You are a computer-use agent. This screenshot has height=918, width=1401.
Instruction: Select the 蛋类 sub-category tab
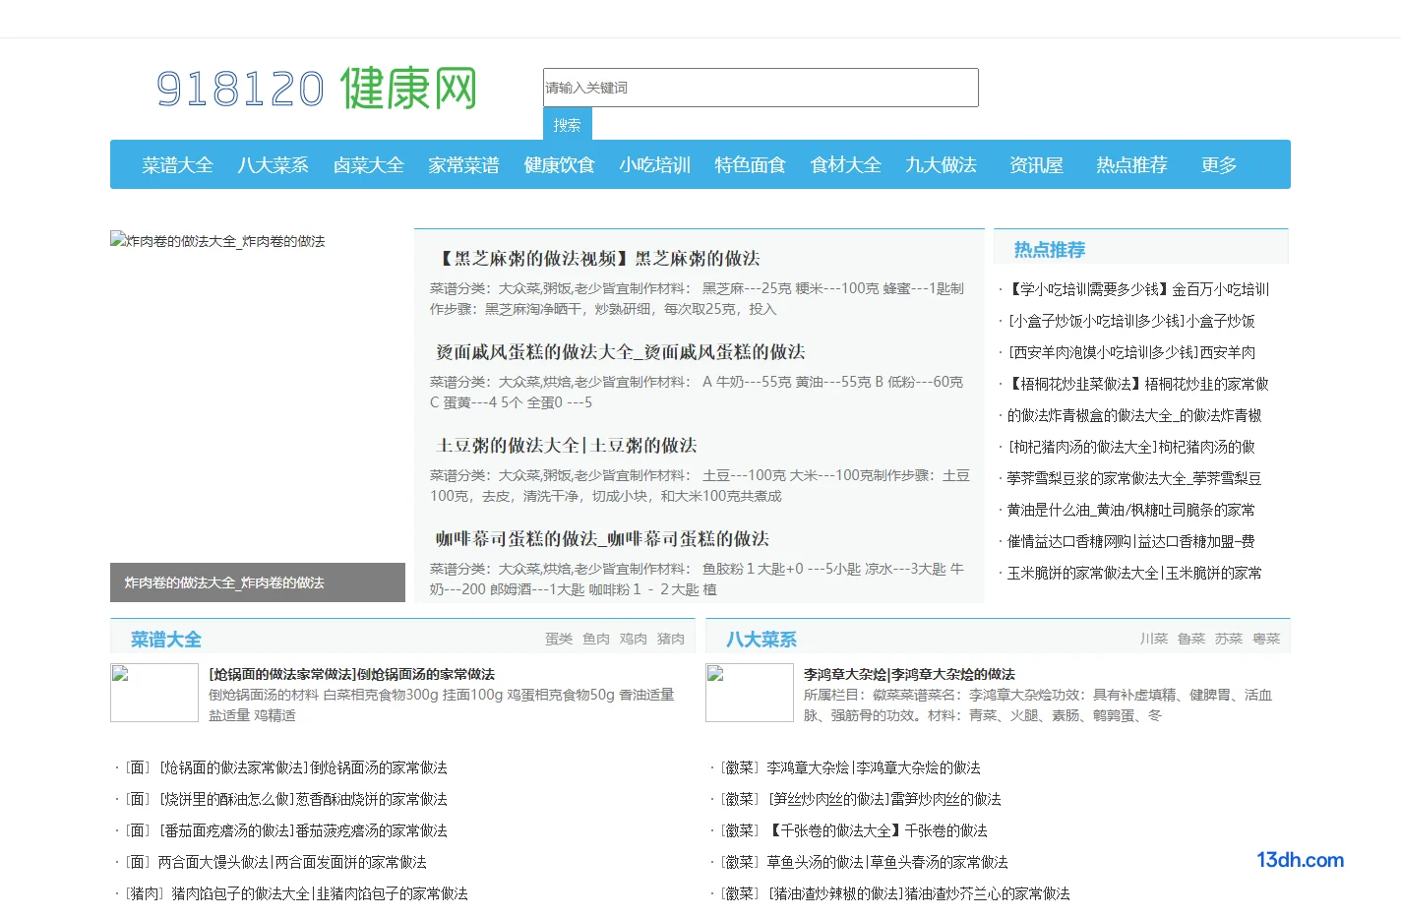click(559, 639)
